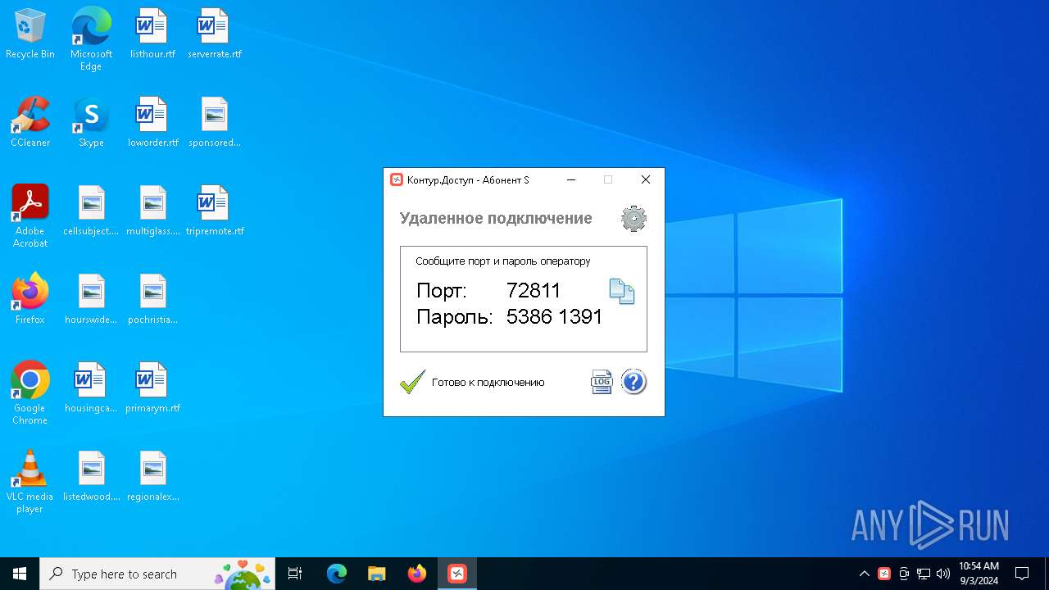Show hidden system tray icons

point(865,574)
